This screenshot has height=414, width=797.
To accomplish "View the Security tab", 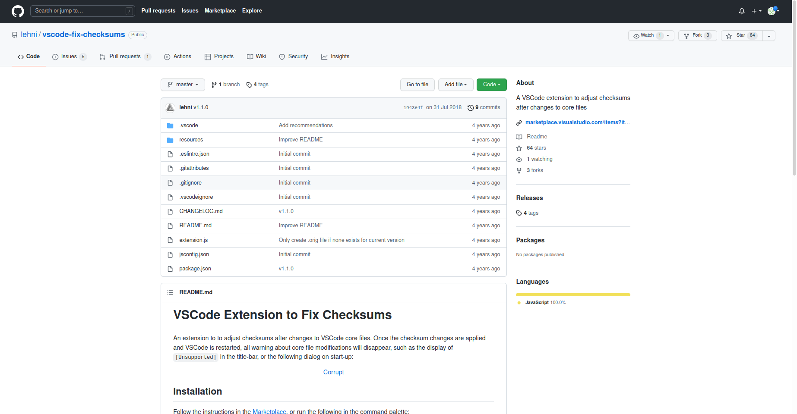I will [x=294, y=56].
